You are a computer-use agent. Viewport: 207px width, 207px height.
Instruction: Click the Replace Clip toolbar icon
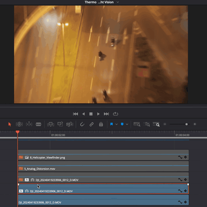pyautogui.click(x=70, y=124)
